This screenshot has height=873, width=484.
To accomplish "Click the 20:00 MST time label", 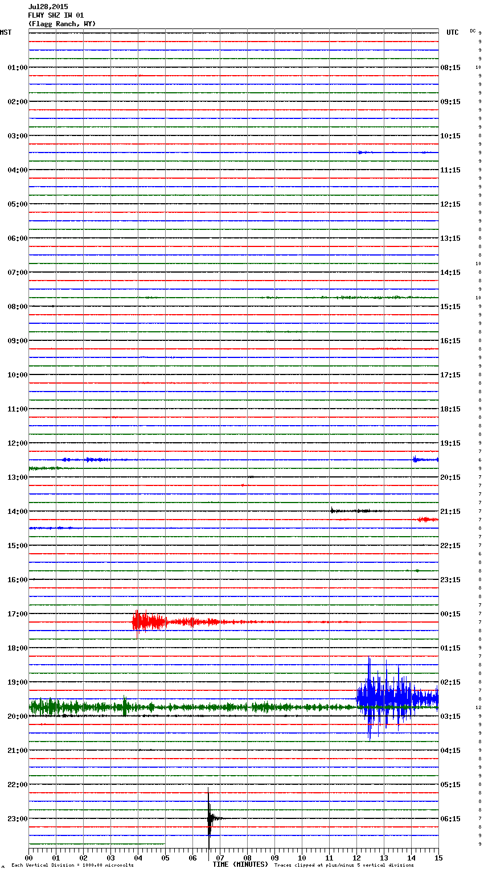I will coord(17,716).
